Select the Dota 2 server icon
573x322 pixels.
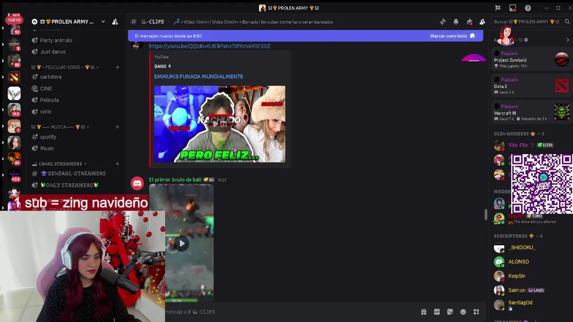[x=14, y=77]
